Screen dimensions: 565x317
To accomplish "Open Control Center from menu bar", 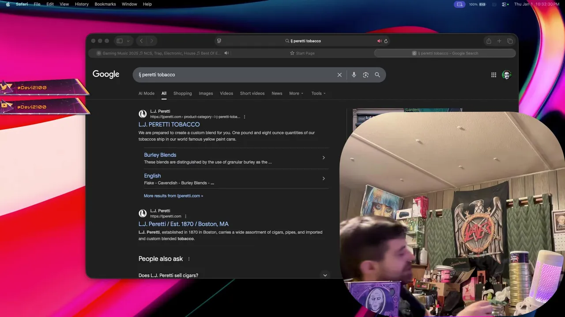I will 505,4.
